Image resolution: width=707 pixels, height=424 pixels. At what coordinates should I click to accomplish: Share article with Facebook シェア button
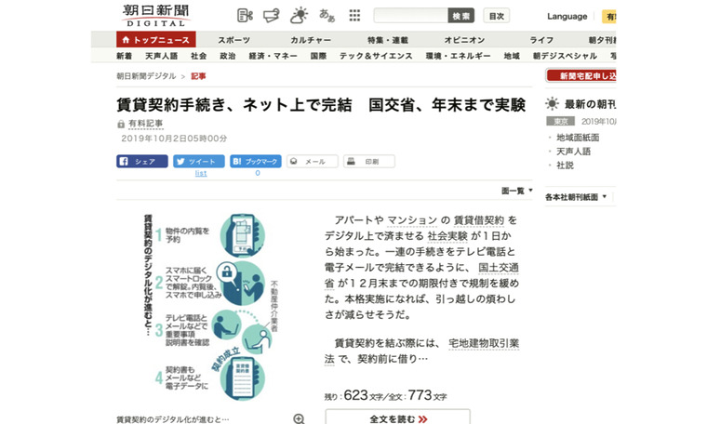[x=141, y=161]
